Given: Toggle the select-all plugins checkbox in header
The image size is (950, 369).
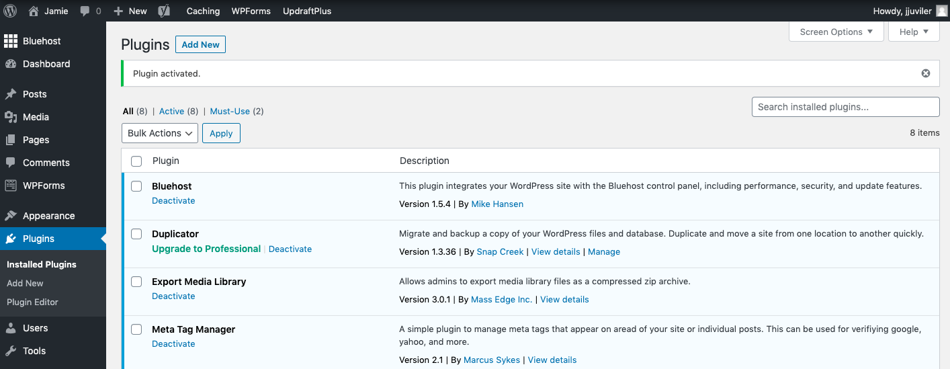Looking at the screenshot, I should (136, 161).
